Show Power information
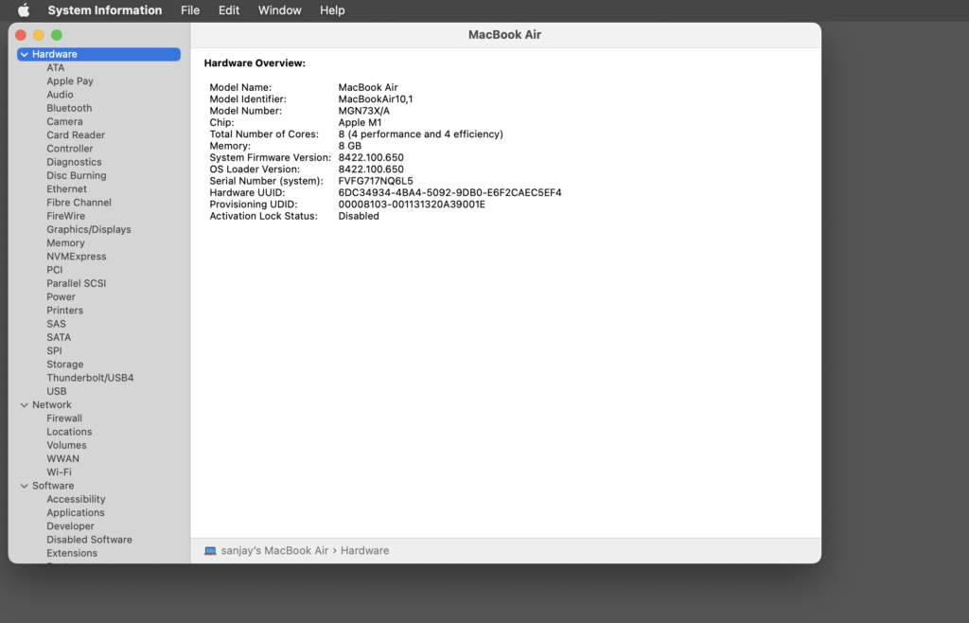 62,297
